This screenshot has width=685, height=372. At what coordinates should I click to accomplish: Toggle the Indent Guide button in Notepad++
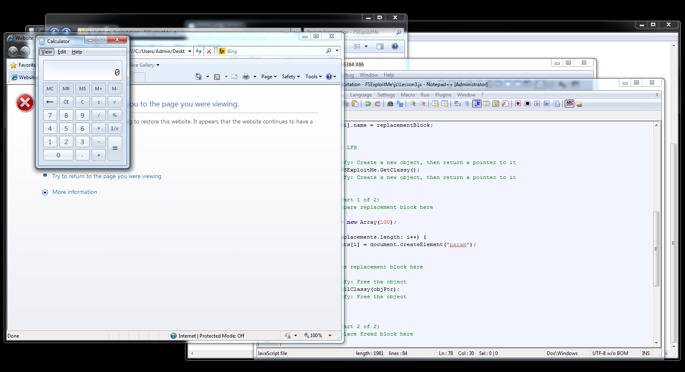point(477,104)
